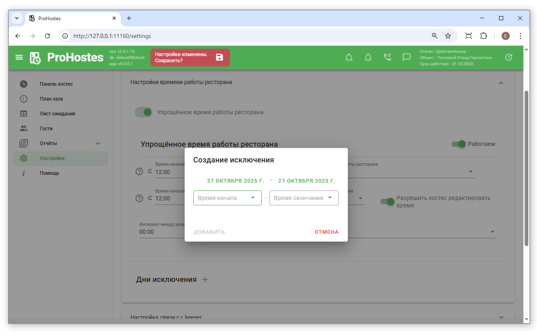Image resolution: width=537 pixels, height=336 pixels.
Task: Toggle the Работаем switch
Action: [458, 144]
